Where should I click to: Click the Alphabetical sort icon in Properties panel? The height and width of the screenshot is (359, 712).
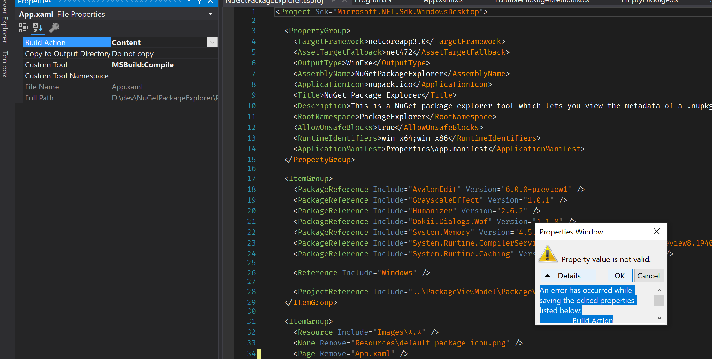click(38, 28)
